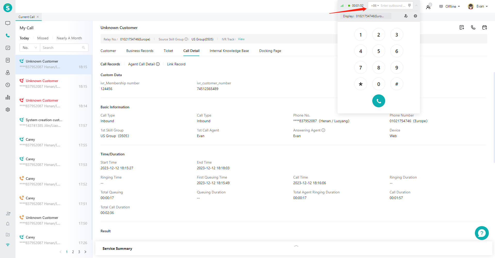Close the Current Call tab
This screenshot has width=495, height=258.
[38, 17]
